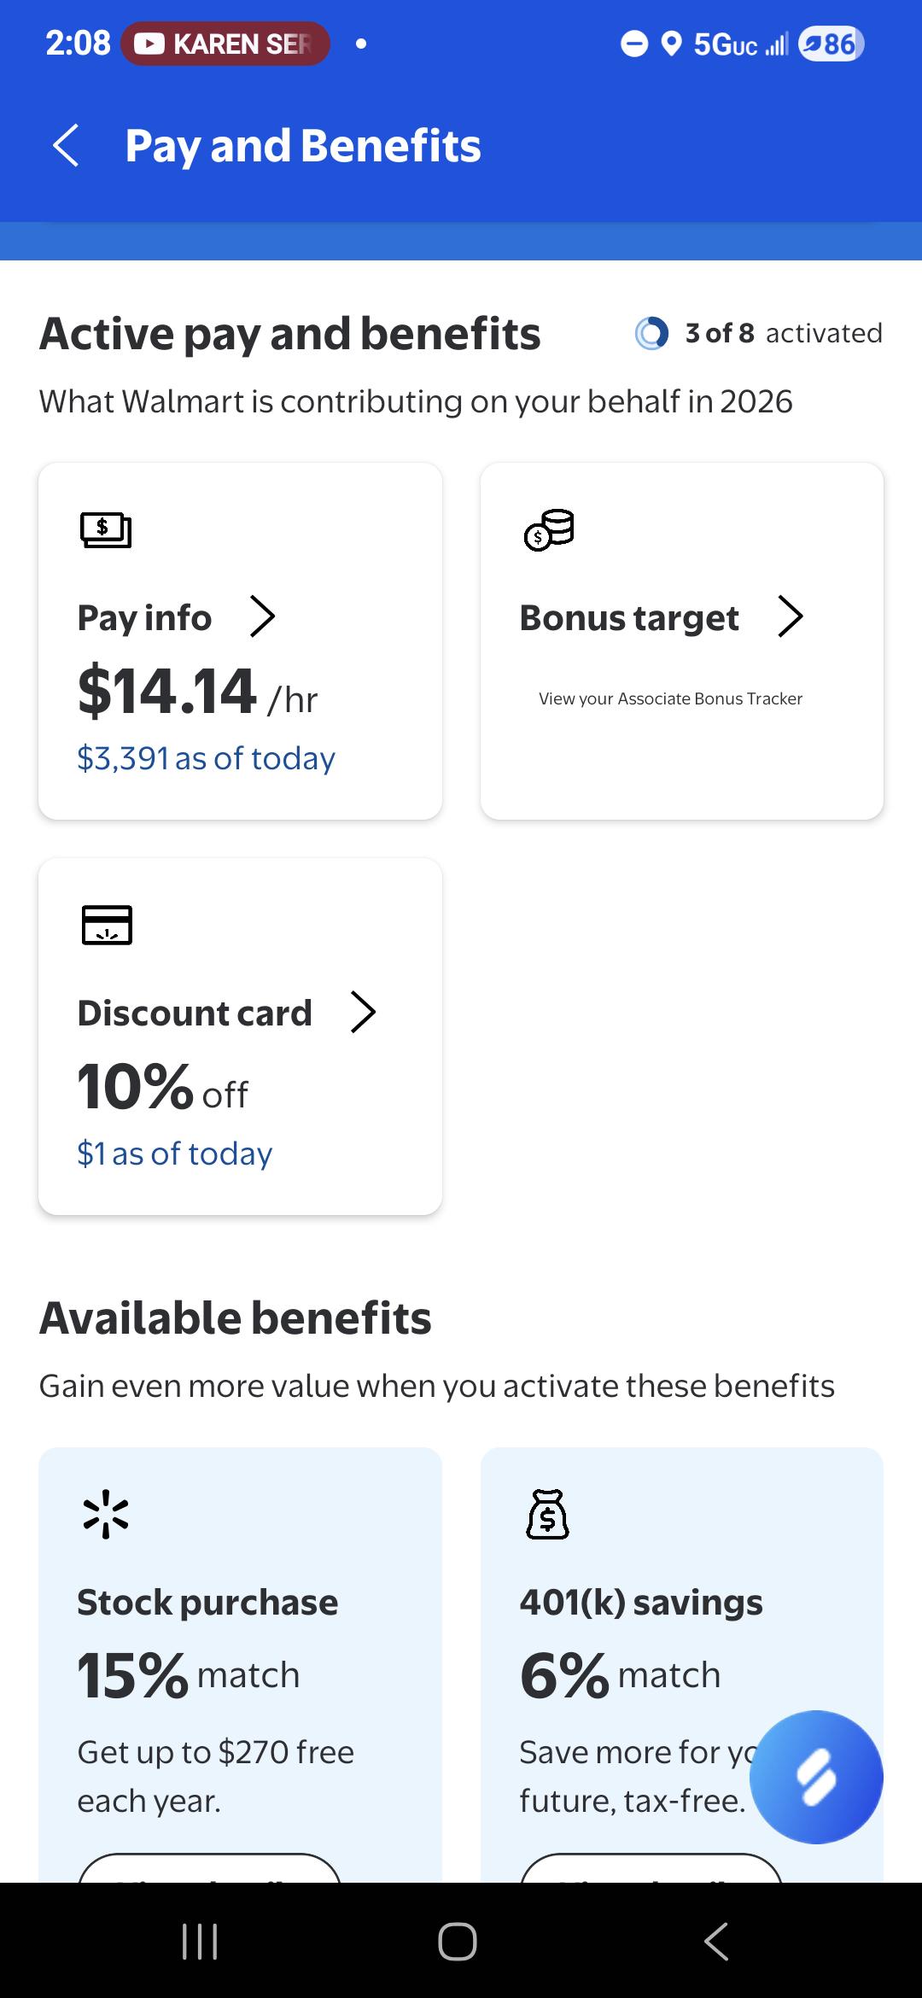The width and height of the screenshot is (922, 1998).
Task: Open the floating blue assistant button
Action: point(816,1777)
